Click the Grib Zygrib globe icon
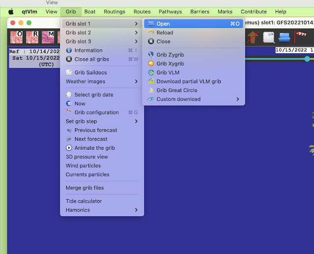The width and height of the screenshot is (314, 254). tap(151, 54)
